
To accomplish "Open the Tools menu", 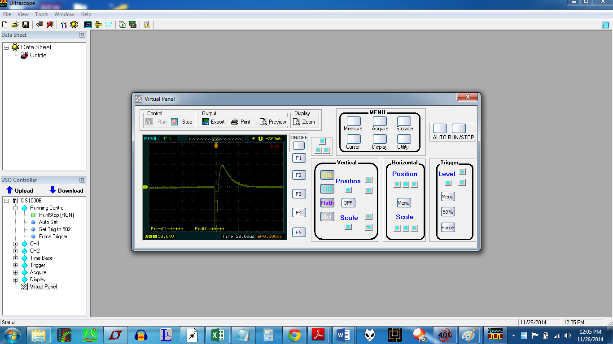I will [41, 14].
